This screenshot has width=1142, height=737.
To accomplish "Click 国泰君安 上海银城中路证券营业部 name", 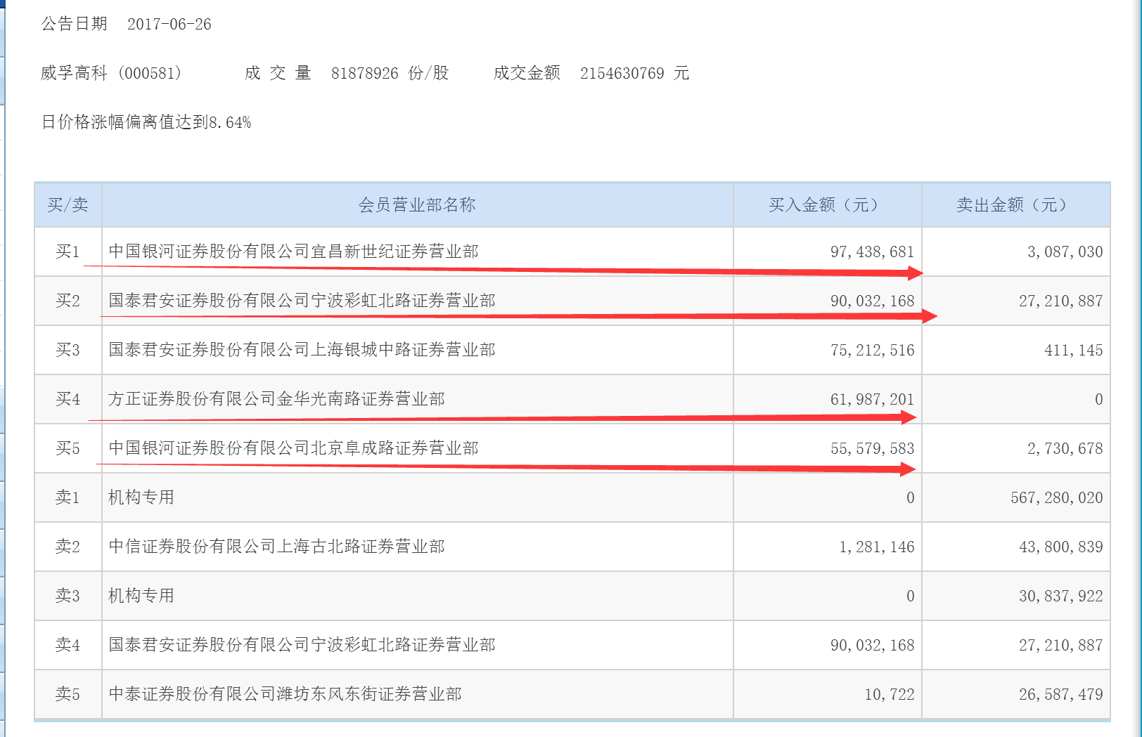I will (x=302, y=350).
